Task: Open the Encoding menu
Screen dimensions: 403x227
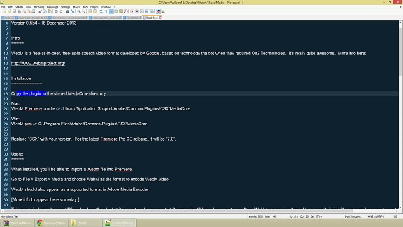Action: pos(39,7)
